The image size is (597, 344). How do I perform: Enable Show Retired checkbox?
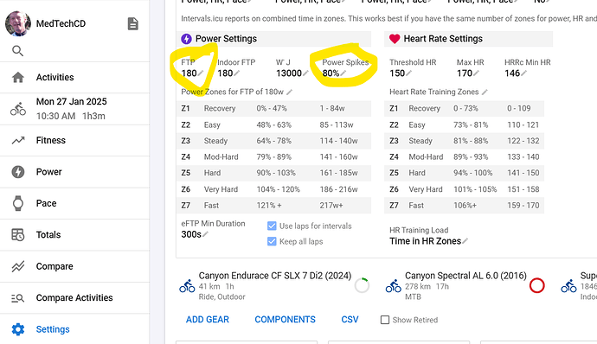pyautogui.click(x=385, y=320)
